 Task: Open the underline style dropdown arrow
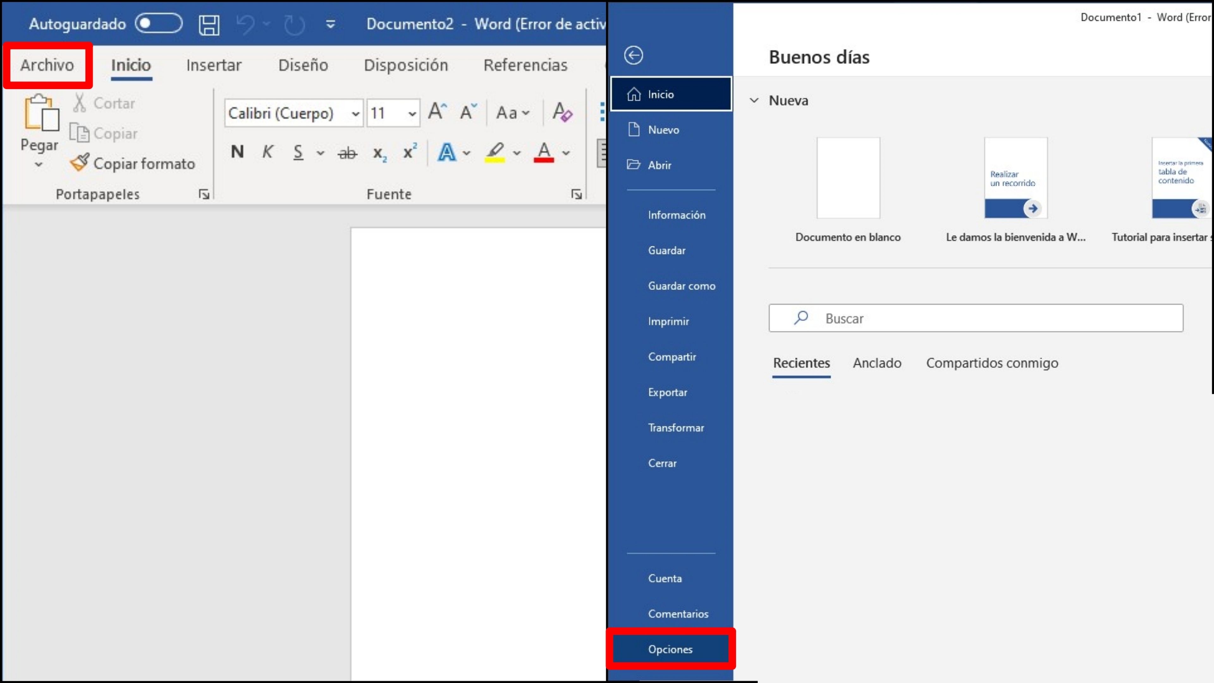tap(321, 153)
